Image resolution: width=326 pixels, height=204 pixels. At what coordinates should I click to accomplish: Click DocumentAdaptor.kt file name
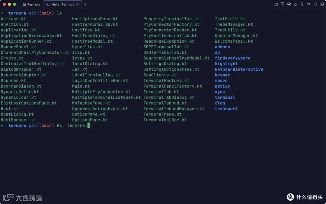coord(24,75)
